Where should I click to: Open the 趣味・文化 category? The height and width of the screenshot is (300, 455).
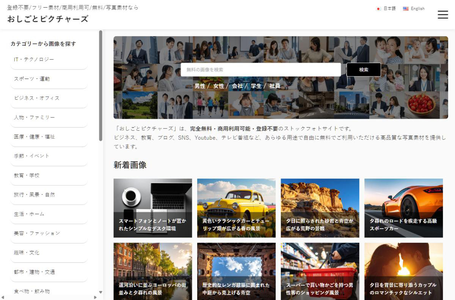(49, 253)
